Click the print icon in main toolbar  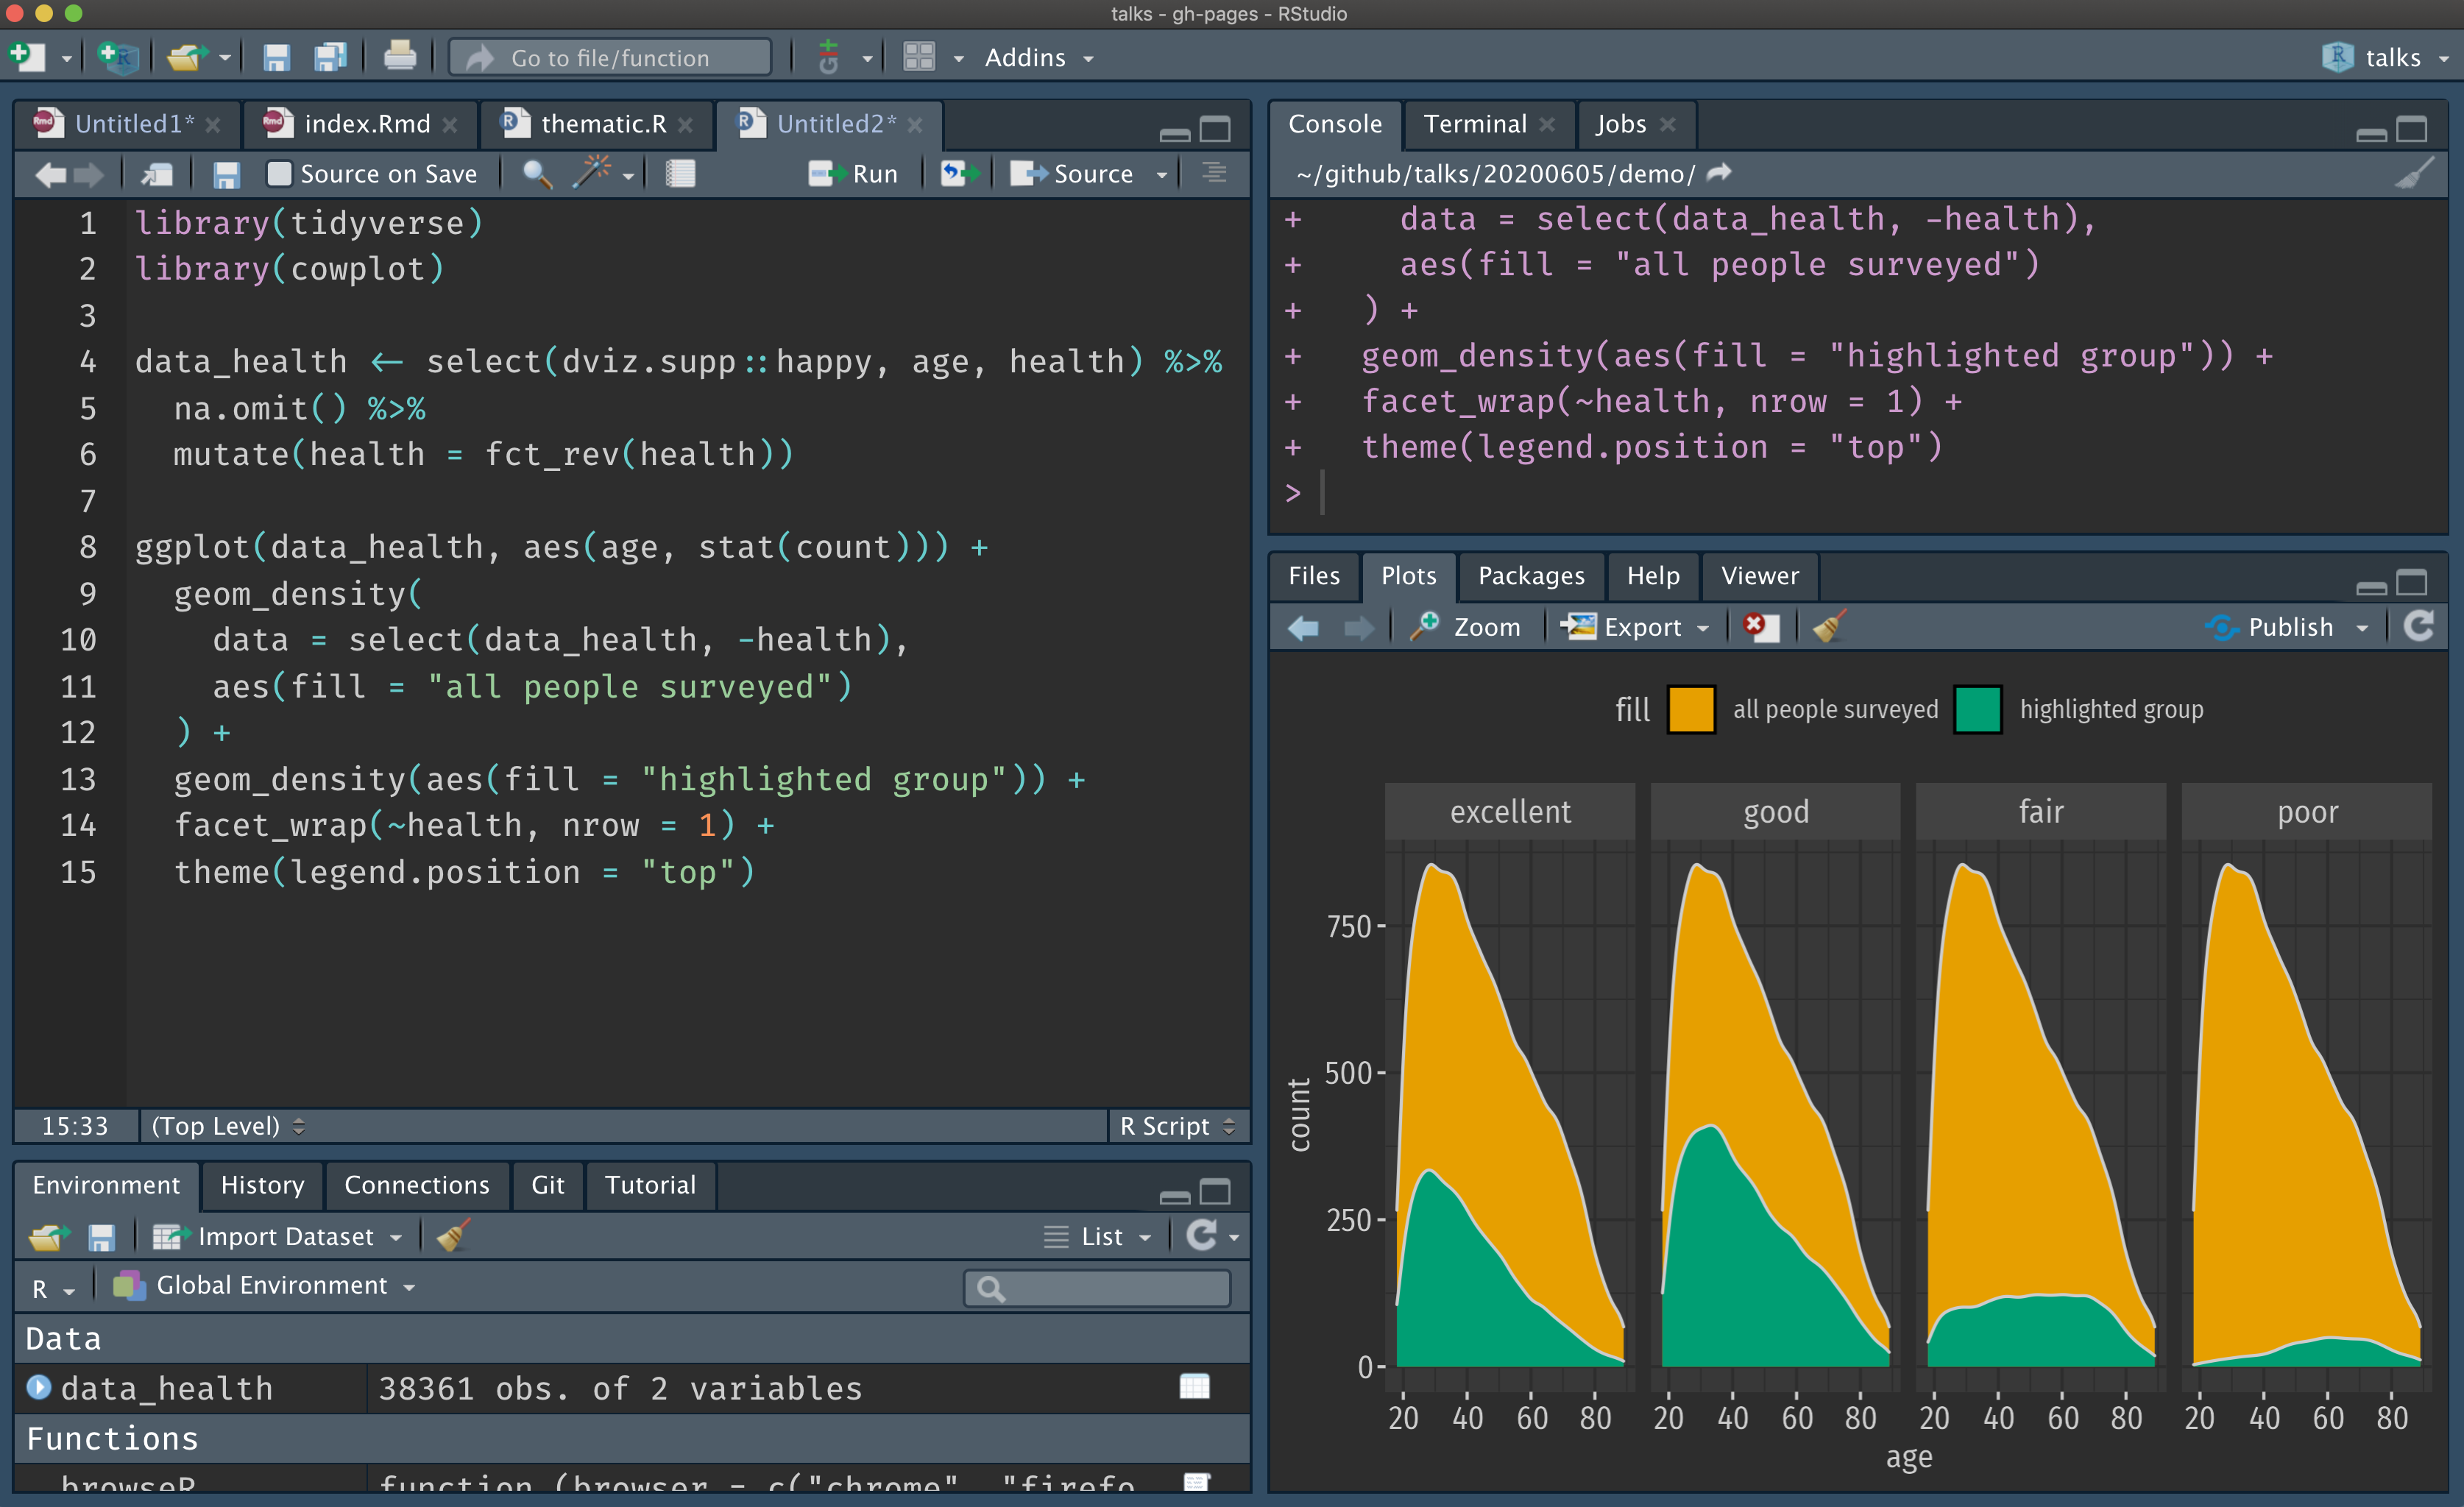[x=399, y=57]
